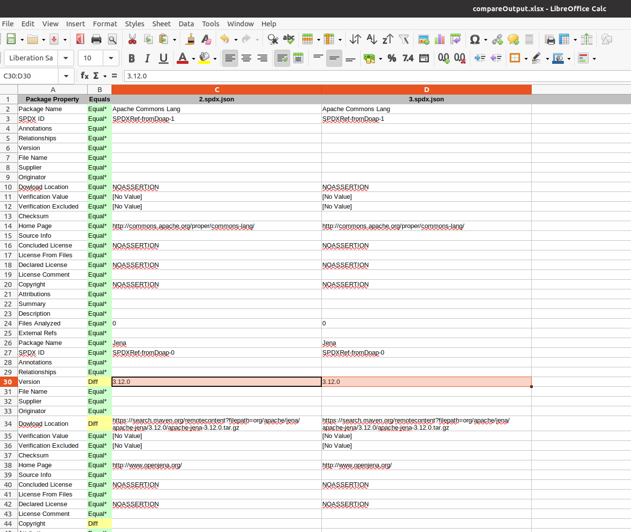Apply red Font Color swatch
631x532 pixels.
point(183,58)
